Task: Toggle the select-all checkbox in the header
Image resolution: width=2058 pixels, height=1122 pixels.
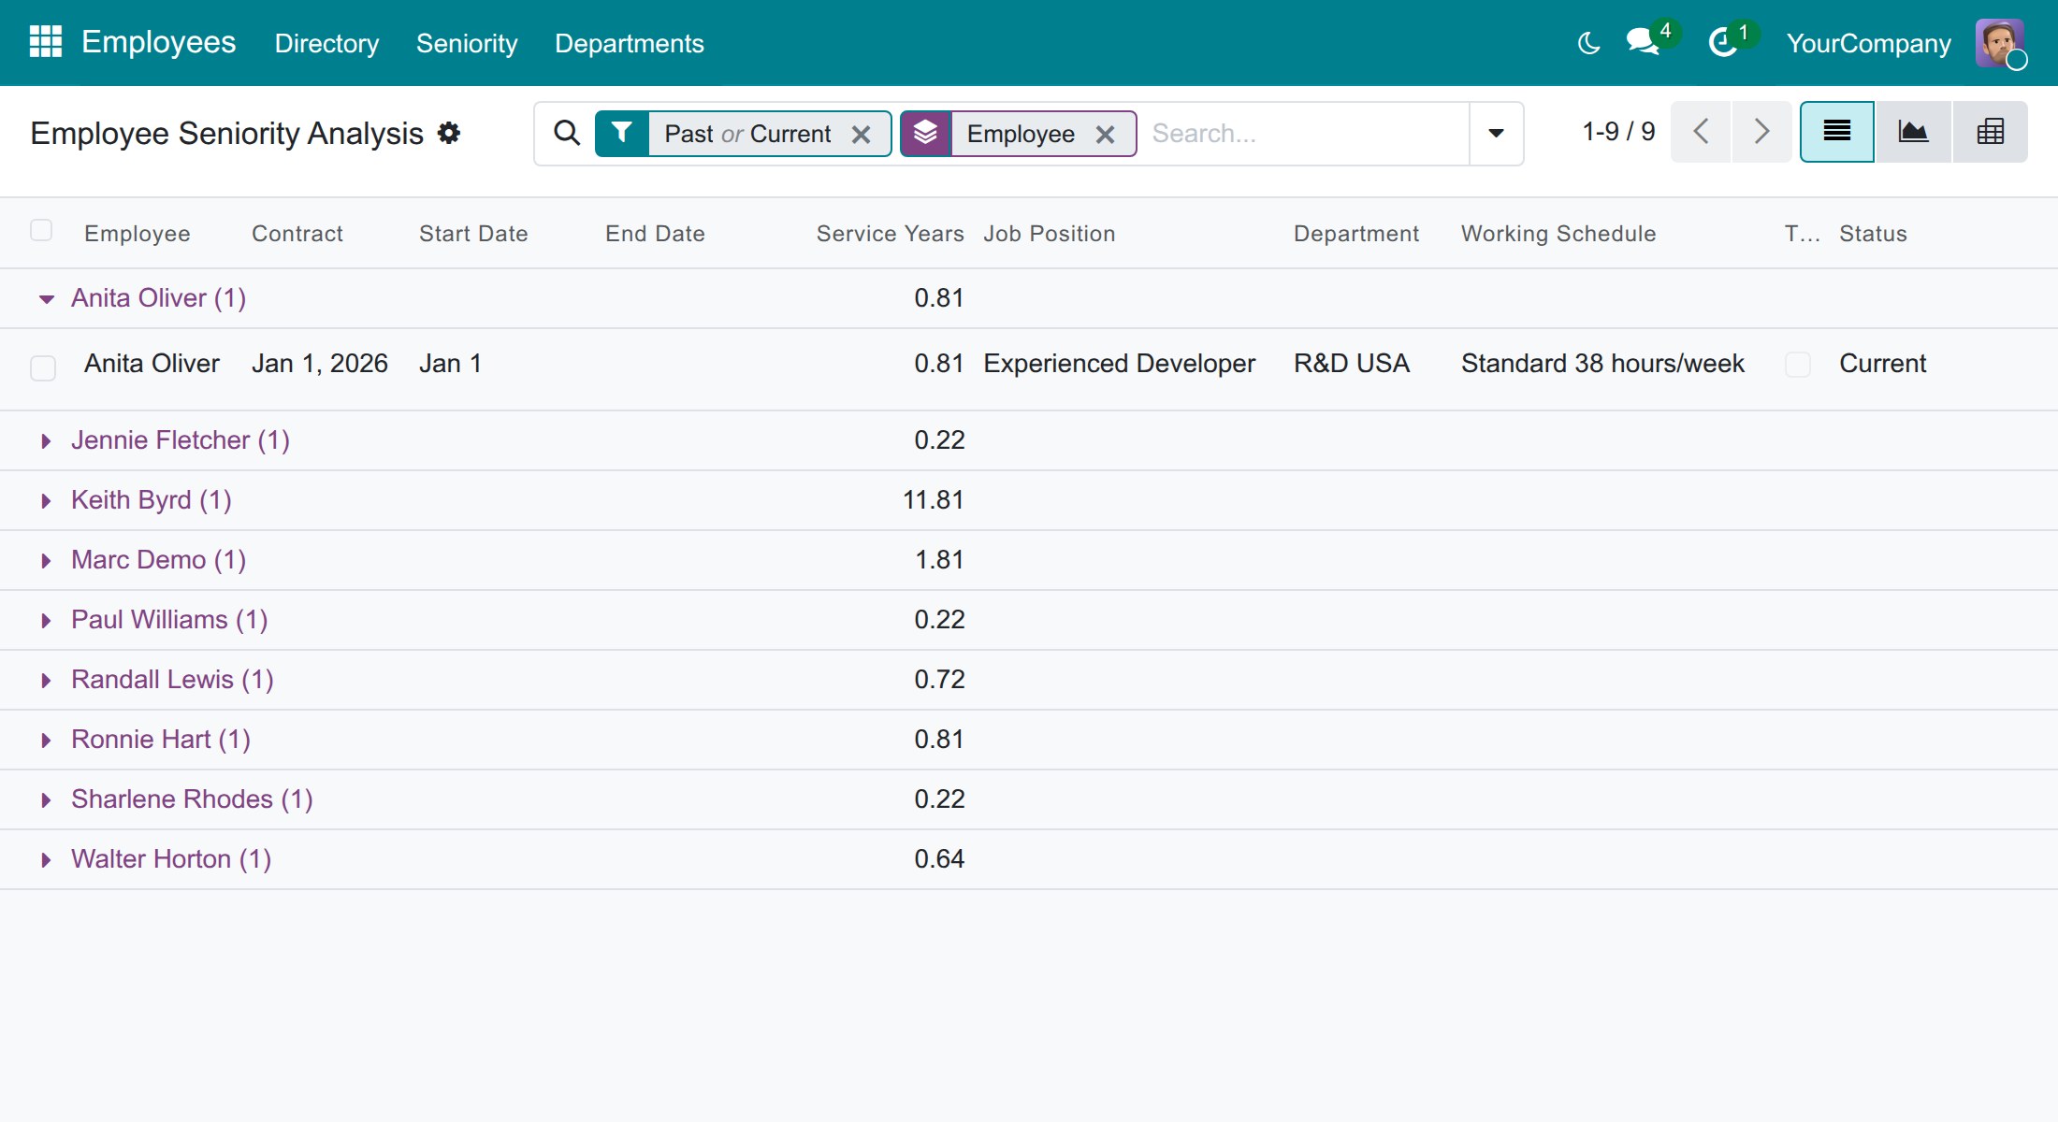Action: pyautogui.click(x=41, y=230)
